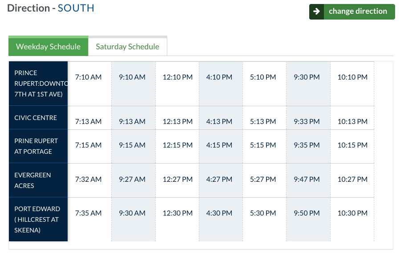The width and height of the screenshot is (404, 256).
Task: Select the Prince Rupert Downtown stop header
Action: pos(38,84)
